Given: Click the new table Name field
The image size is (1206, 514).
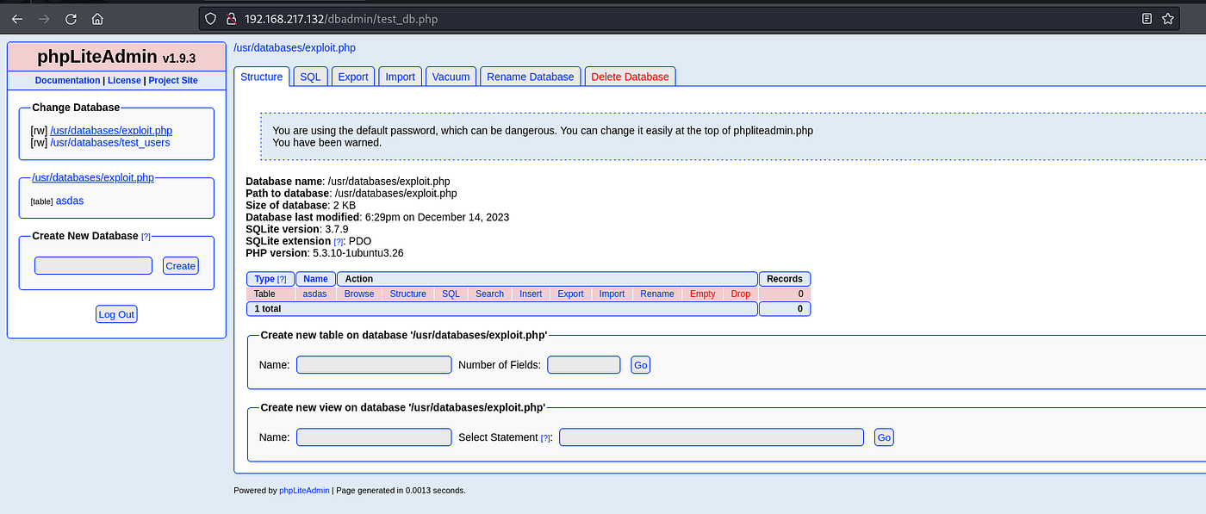Looking at the screenshot, I should [x=374, y=365].
